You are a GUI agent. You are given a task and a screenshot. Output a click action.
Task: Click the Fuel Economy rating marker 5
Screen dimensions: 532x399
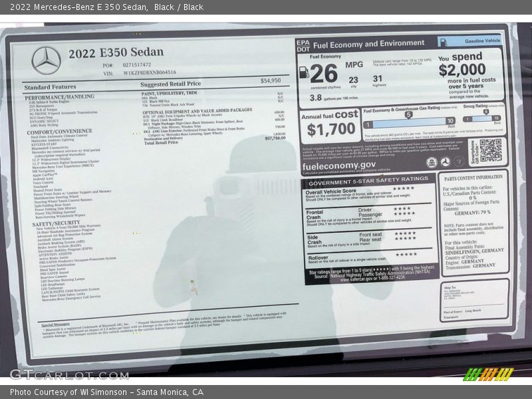tap(408, 115)
